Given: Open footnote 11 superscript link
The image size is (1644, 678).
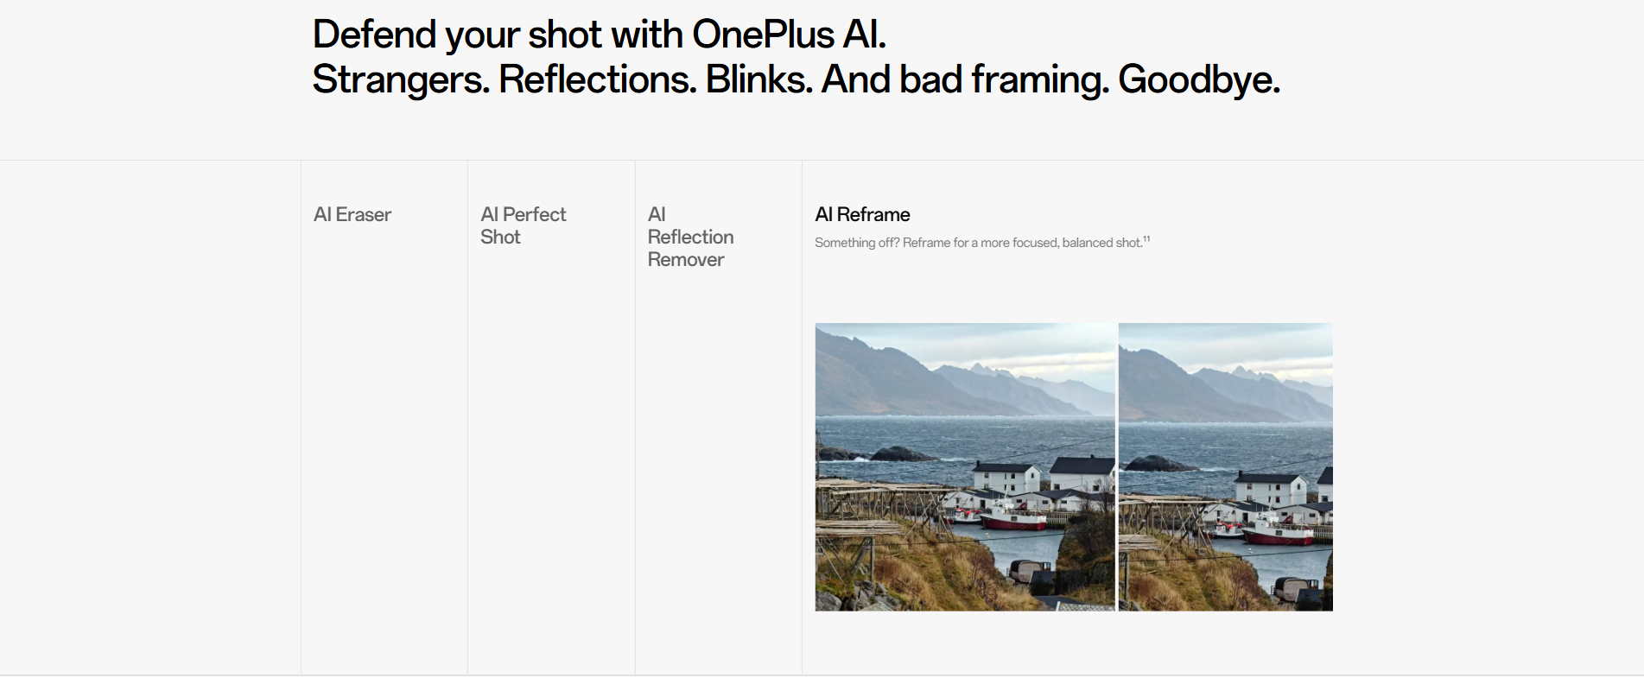Looking at the screenshot, I should 1146,239.
